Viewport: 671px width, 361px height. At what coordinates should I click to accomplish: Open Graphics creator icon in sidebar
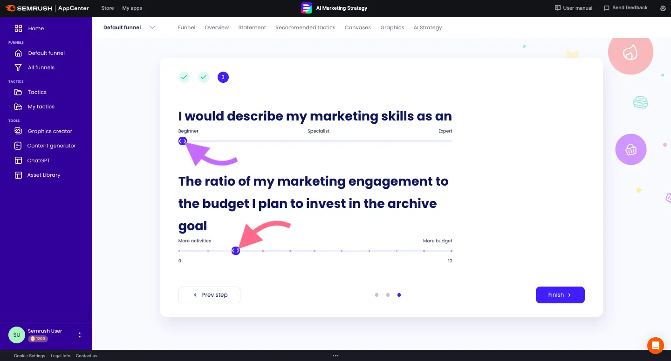coord(18,131)
